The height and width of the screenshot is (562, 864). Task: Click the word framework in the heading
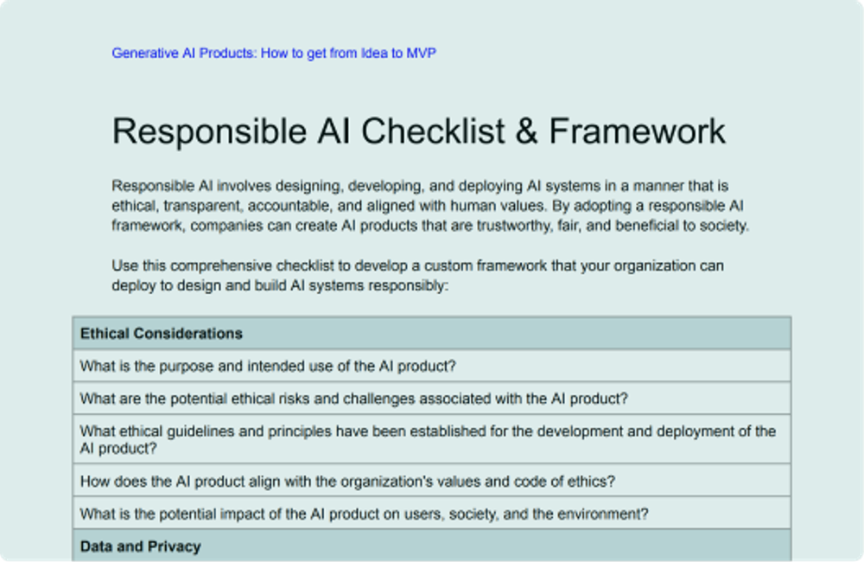point(638,131)
